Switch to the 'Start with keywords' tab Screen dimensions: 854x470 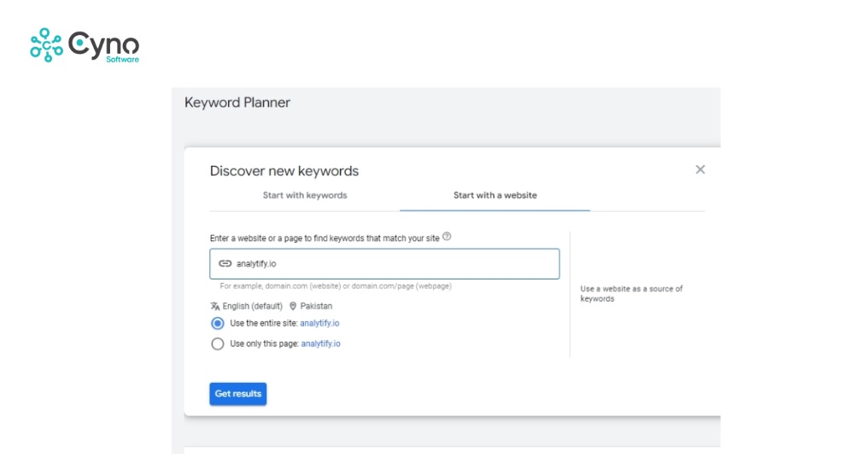click(305, 196)
